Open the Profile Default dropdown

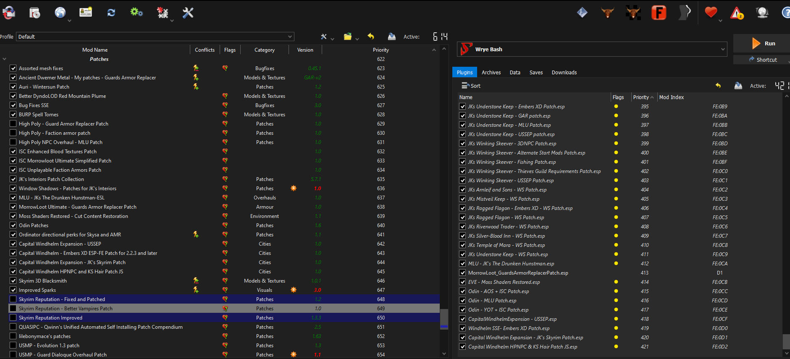(155, 37)
